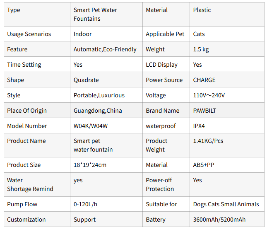The width and height of the screenshot is (267, 227).
Task: Select the "PAWBILT" brand name
Action: (204, 111)
